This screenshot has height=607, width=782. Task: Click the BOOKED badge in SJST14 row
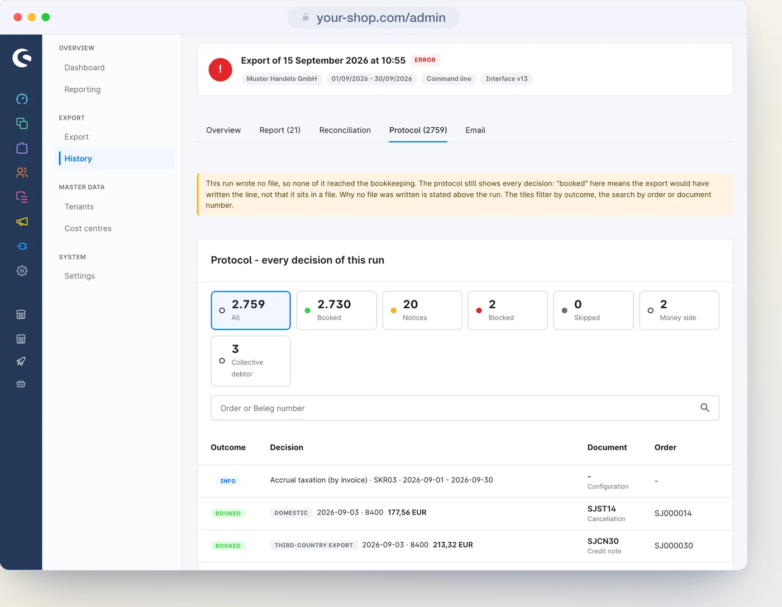(228, 513)
